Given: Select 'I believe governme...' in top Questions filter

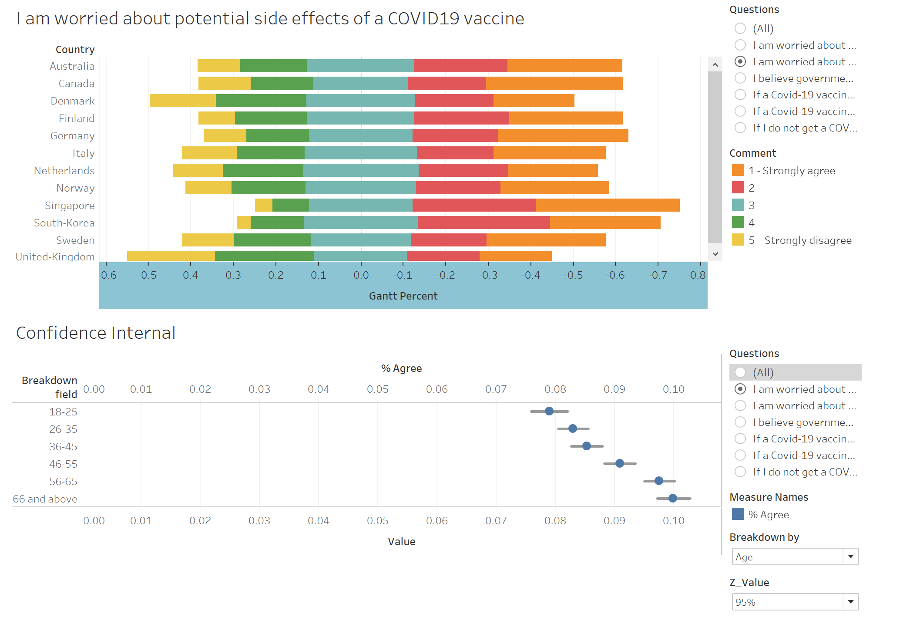Looking at the screenshot, I should click(x=740, y=78).
